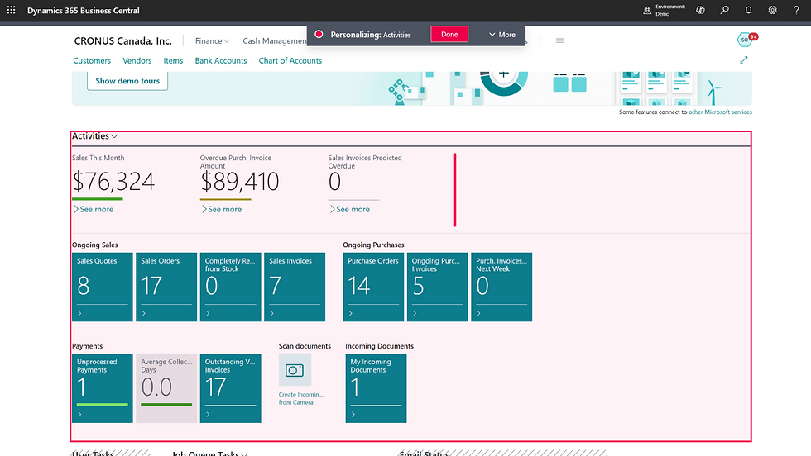
Task: Open arrow on Outstanding Vendor Invoices tile
Action: click(208, 415)
